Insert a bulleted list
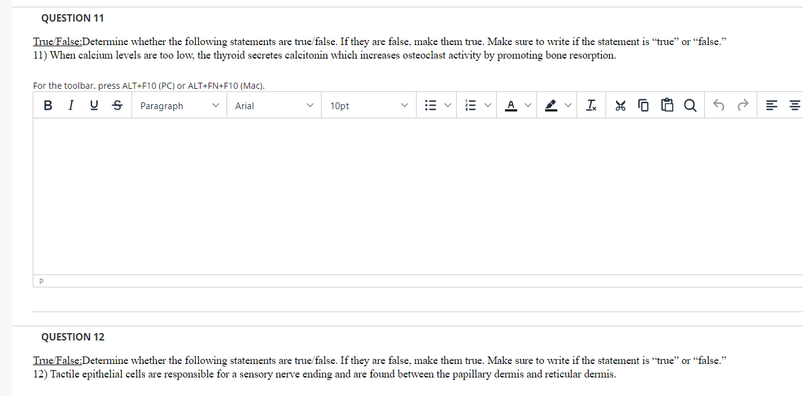The height and width of the screenshot is (396, 803). [x=431, y=105]
